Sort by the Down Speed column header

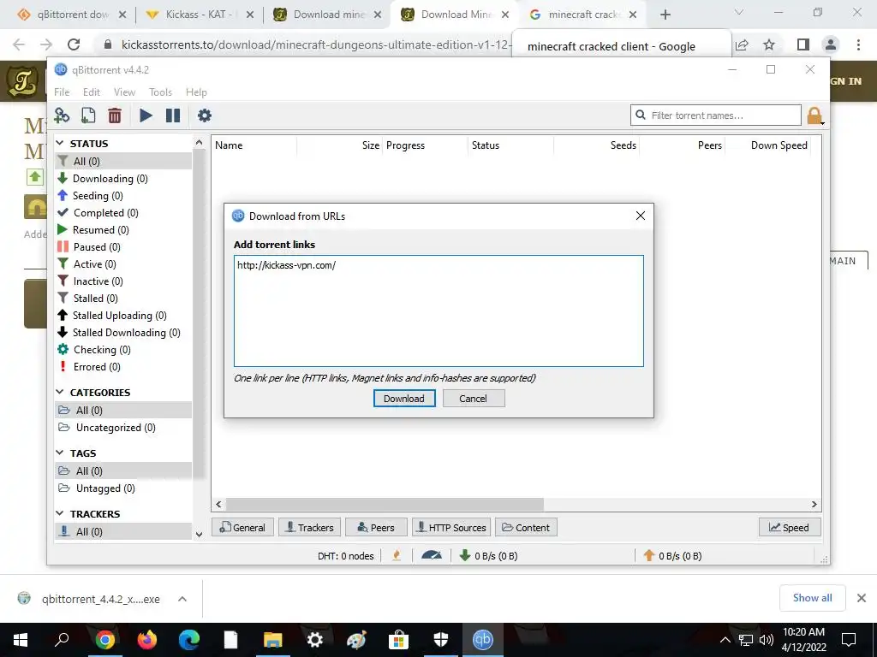[x=779, y=145]
